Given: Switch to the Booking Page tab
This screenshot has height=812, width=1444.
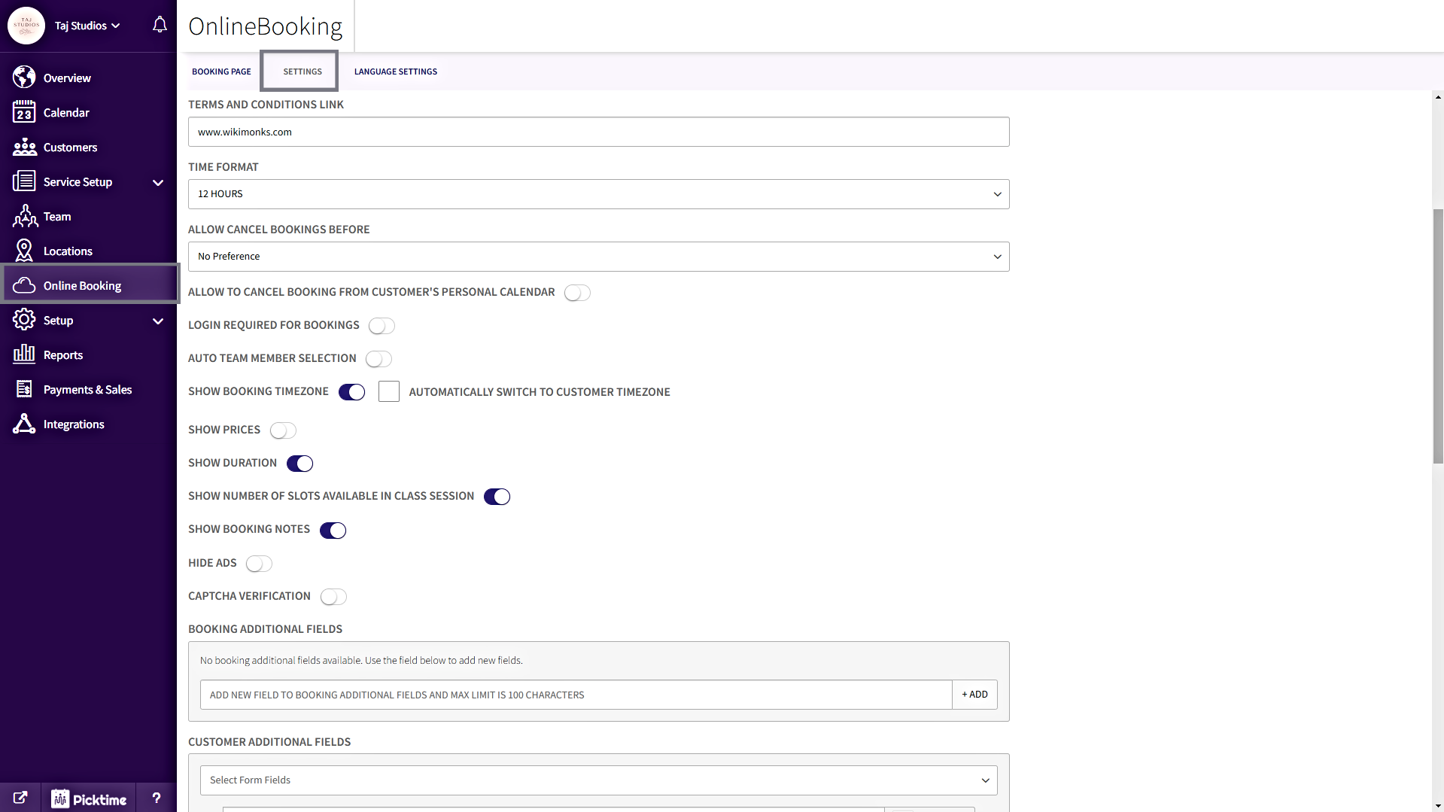Looking at the screenshot, I should pos(221,71).
